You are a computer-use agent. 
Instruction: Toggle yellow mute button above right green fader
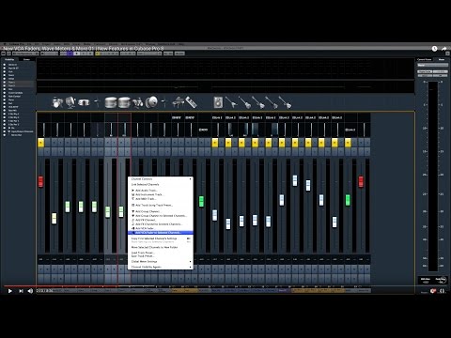[348, 143]
